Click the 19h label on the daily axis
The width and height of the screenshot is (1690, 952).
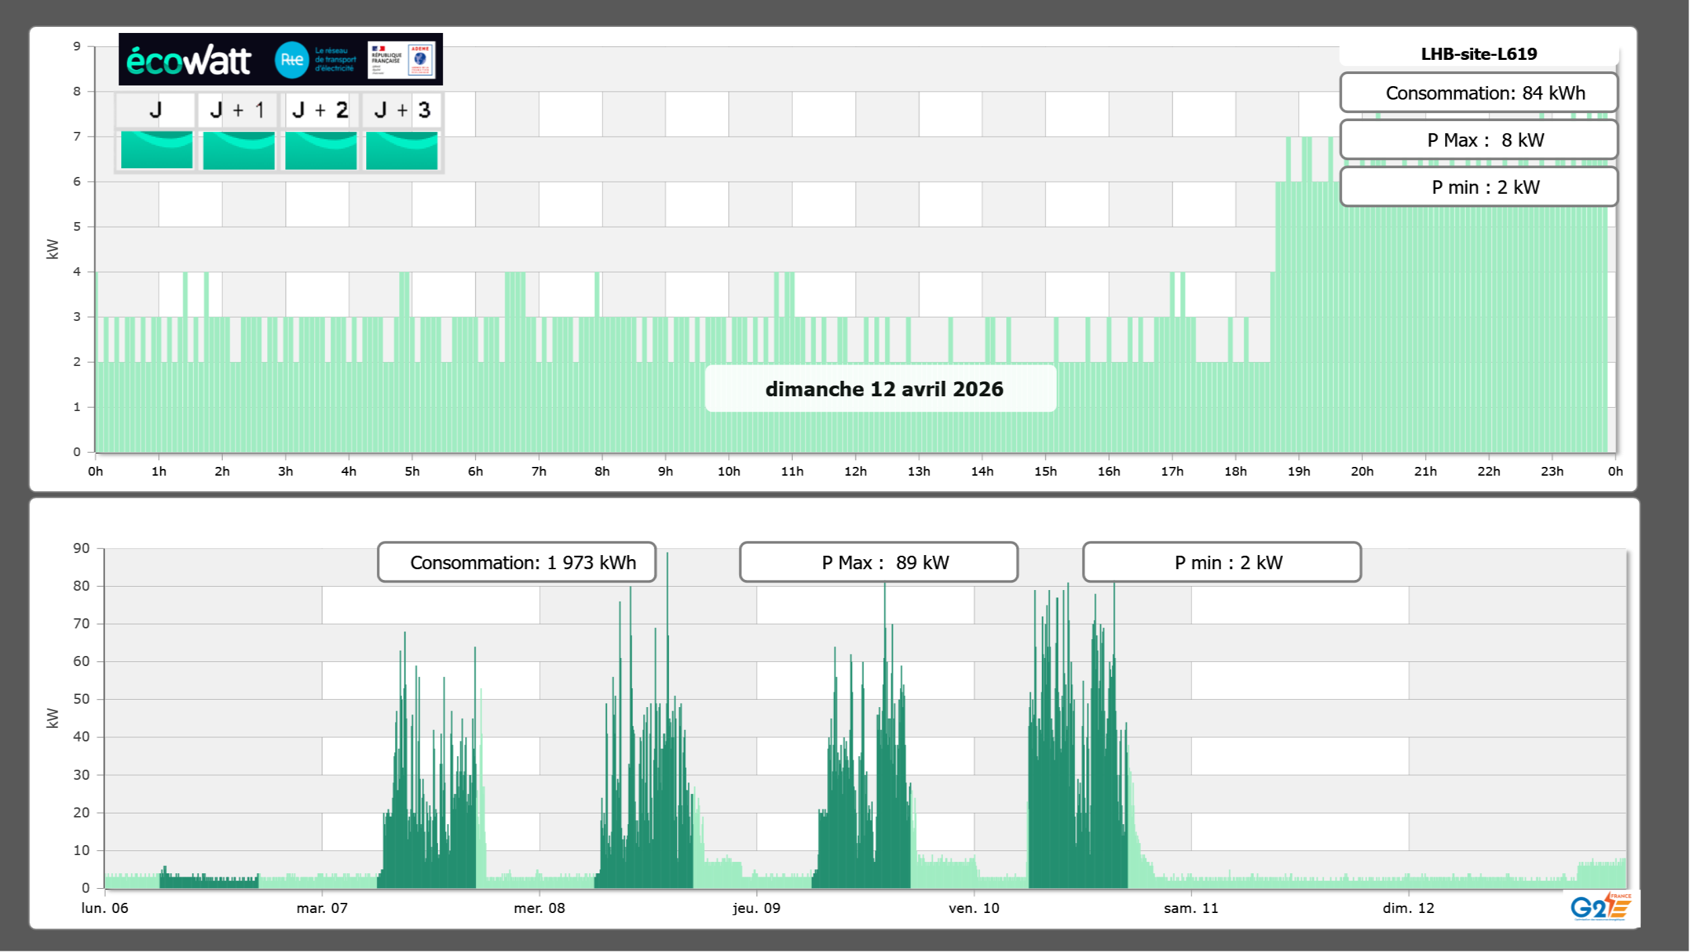click(x=1298, y=472)
